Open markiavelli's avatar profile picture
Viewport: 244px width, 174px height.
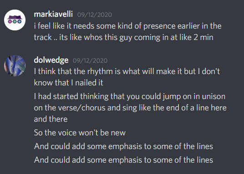click(15, 20)
